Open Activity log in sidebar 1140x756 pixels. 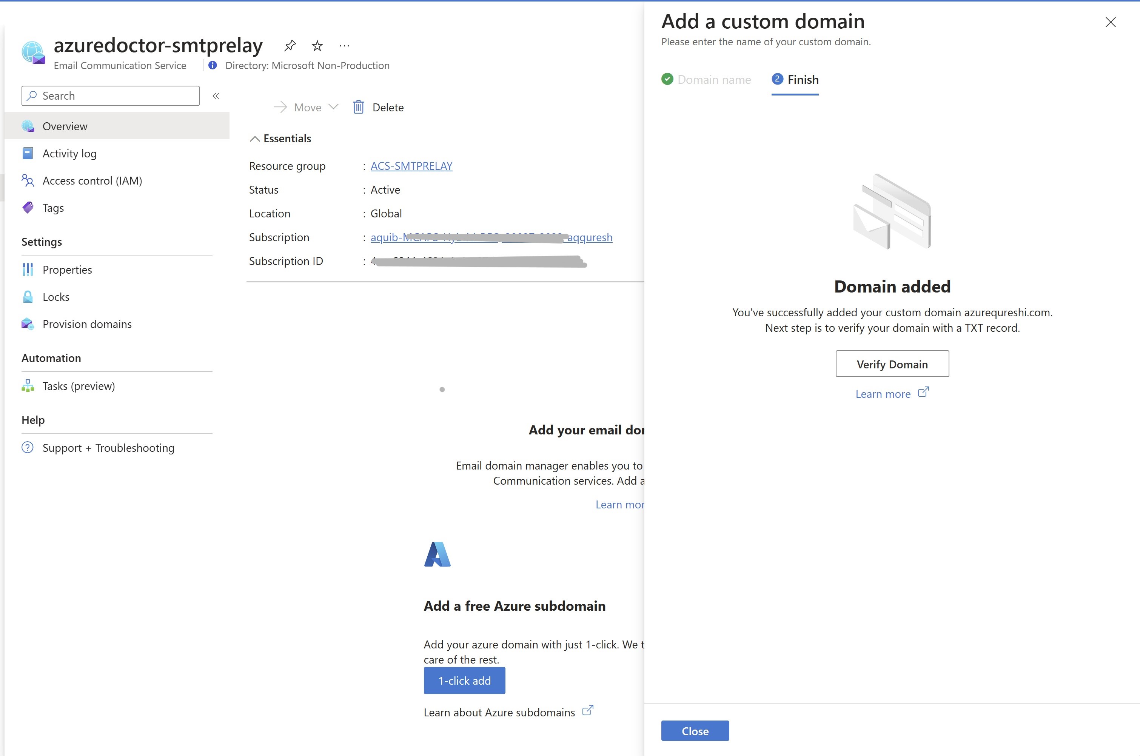point(69,153)
